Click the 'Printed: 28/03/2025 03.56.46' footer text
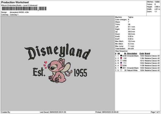The width and height of the screenshot is (161, 114). [x=107, y=112]
